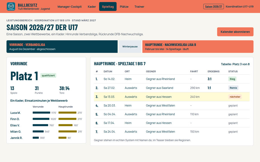The image size is (260, 162).
Task: Select the date Sa 17.04.
Action: tap(109, 123)
